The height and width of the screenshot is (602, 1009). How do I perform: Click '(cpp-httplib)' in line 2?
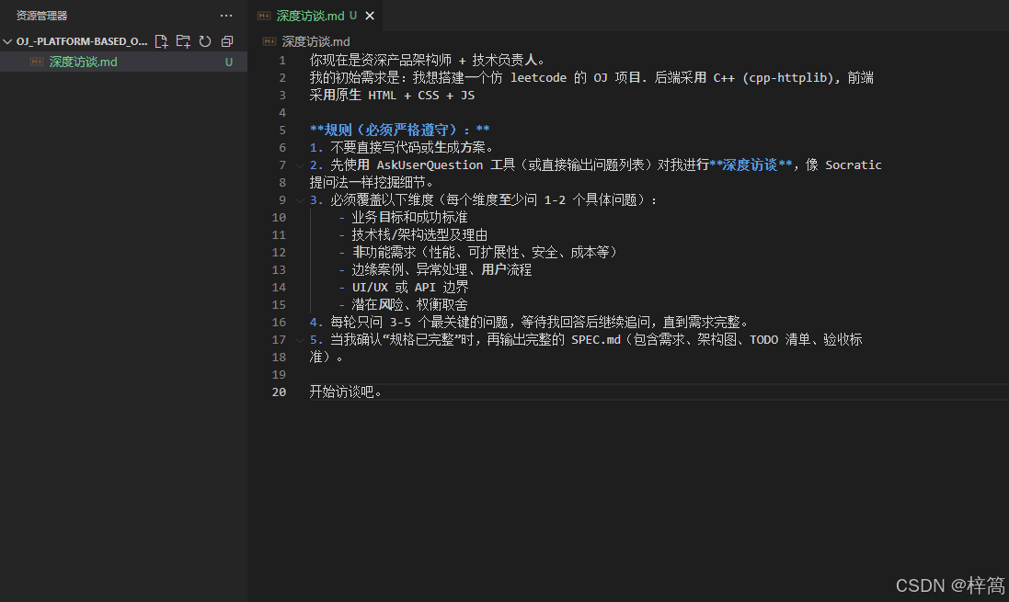tap(787, 78)
